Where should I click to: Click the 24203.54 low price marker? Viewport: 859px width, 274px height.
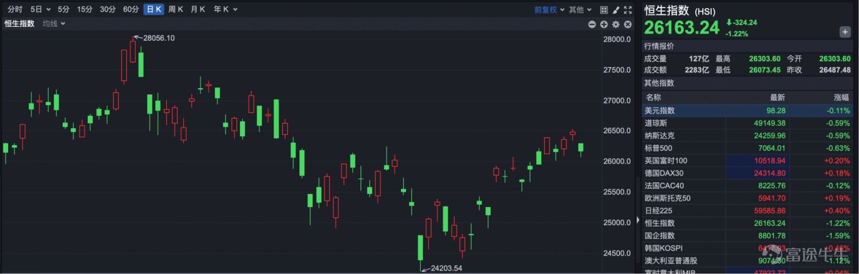coord(446,268)
